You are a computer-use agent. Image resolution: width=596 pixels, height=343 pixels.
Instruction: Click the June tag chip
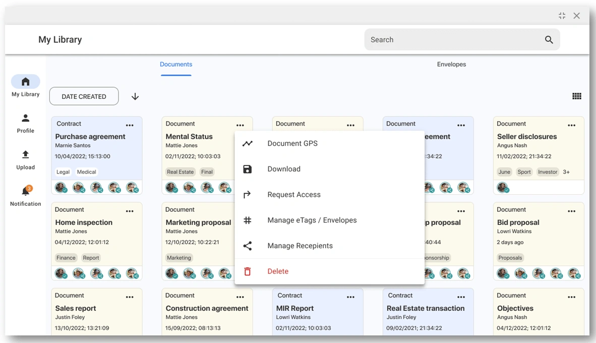(504, 172)
